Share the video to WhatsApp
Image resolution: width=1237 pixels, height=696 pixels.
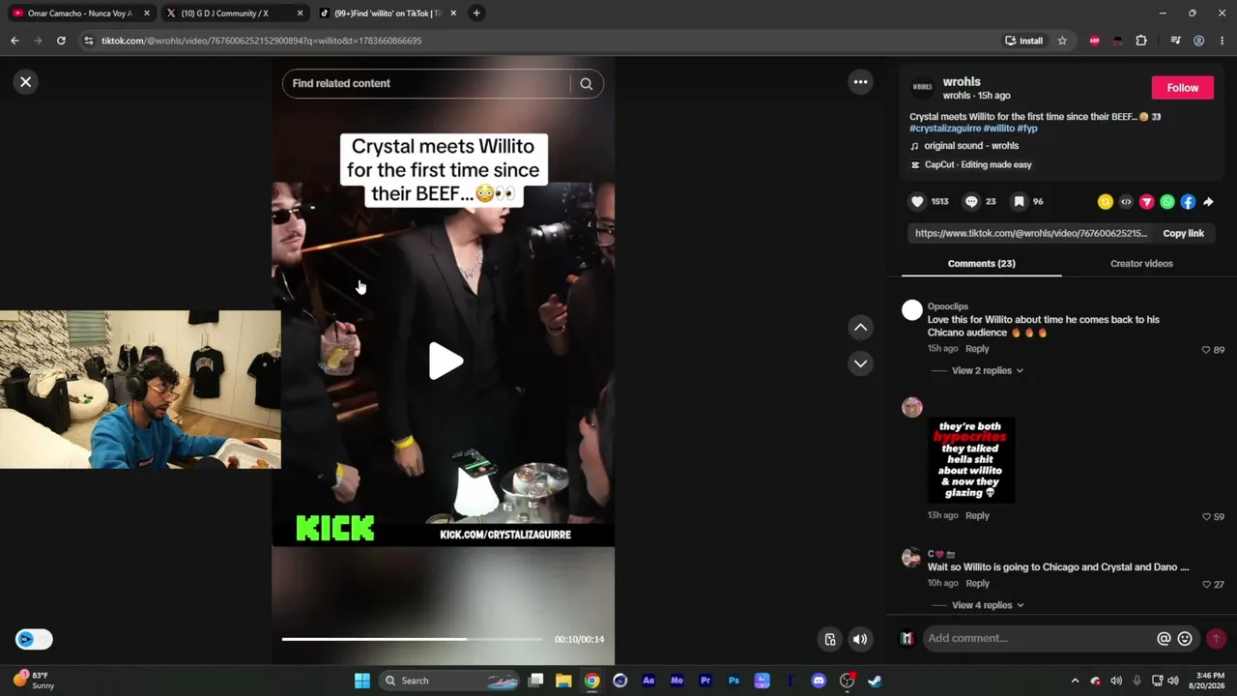(1167, 202)
